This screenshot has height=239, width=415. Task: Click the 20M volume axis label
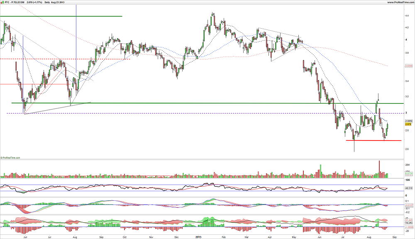408,165
